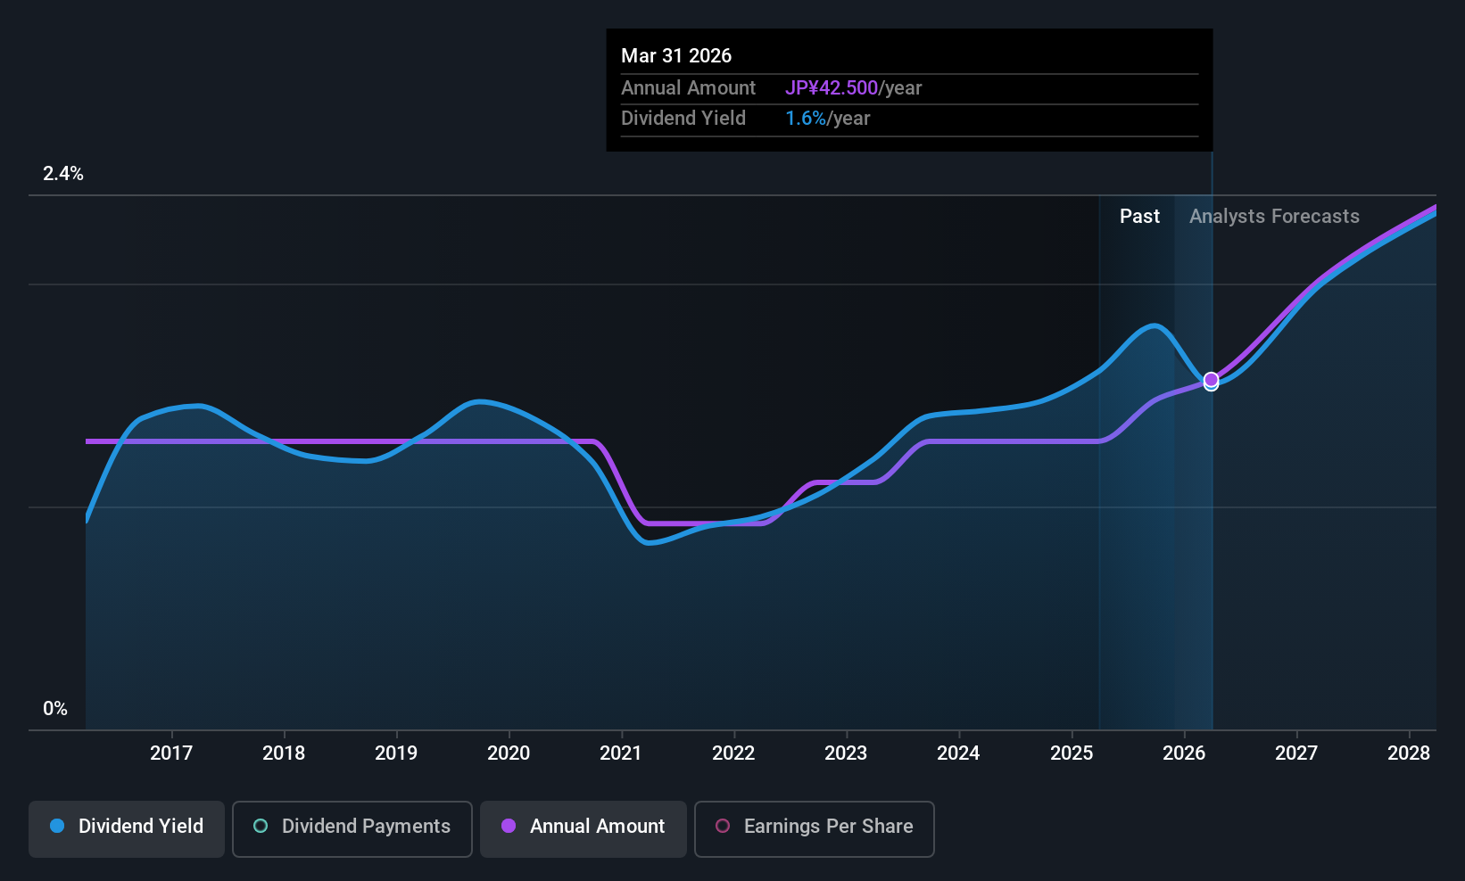Click the teal Dividend Payments circle icon

click(261, 826)
